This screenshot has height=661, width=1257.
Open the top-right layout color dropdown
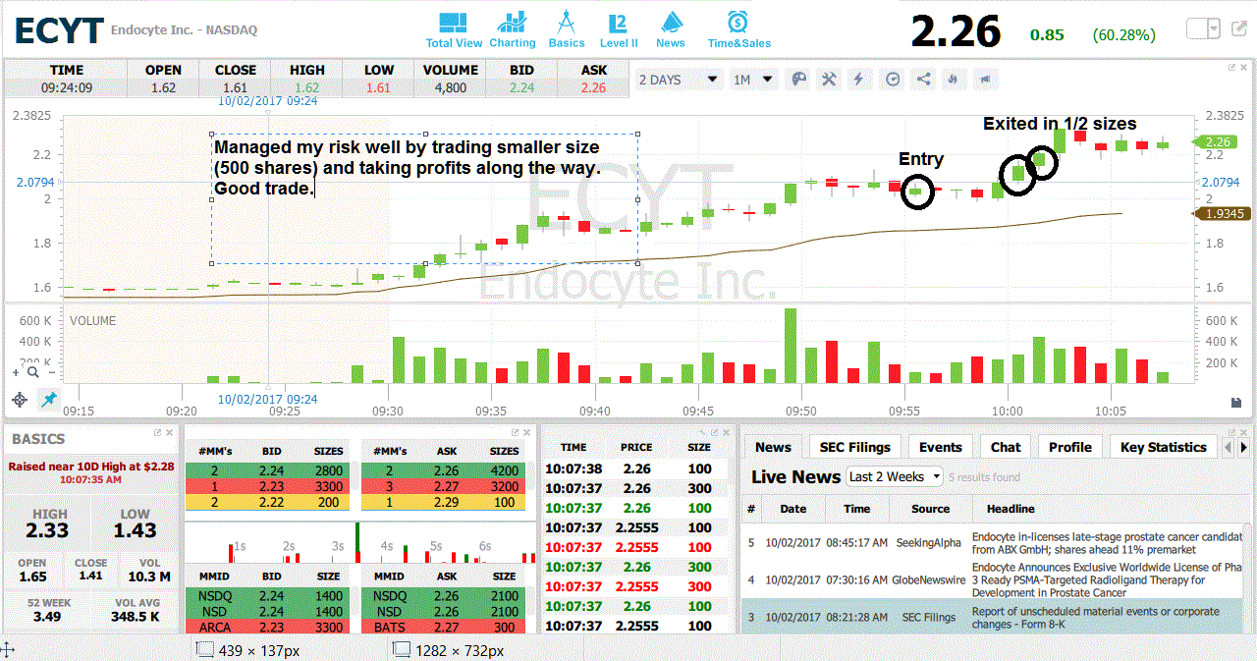pos(1203,28)
